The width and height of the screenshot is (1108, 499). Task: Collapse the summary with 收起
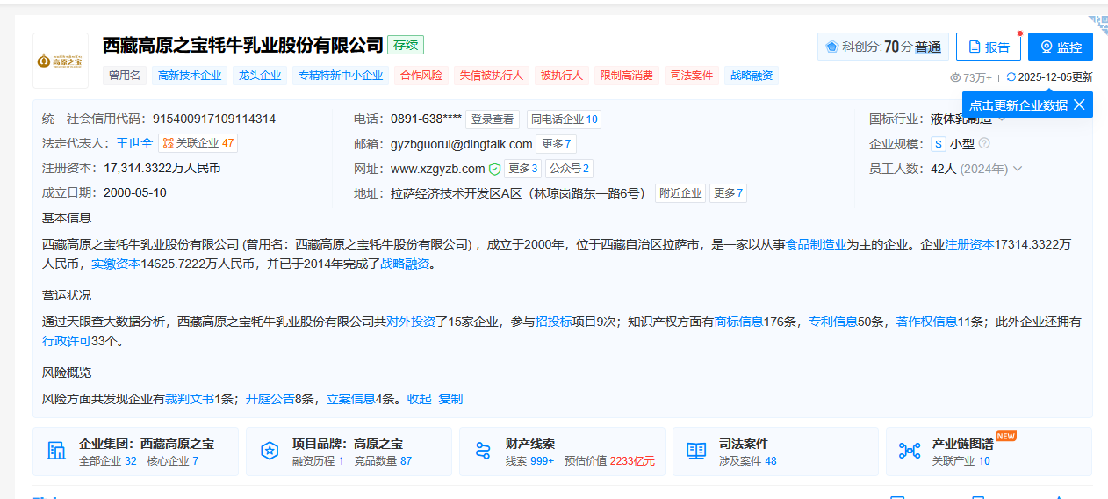[x=420, y=399]
